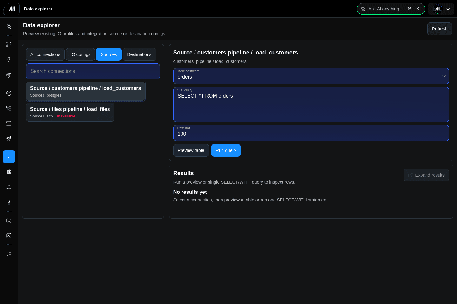Open the circular fountain-pattern sidebar icon
Screen dimensions: 457x304
(x=9, y=93)
